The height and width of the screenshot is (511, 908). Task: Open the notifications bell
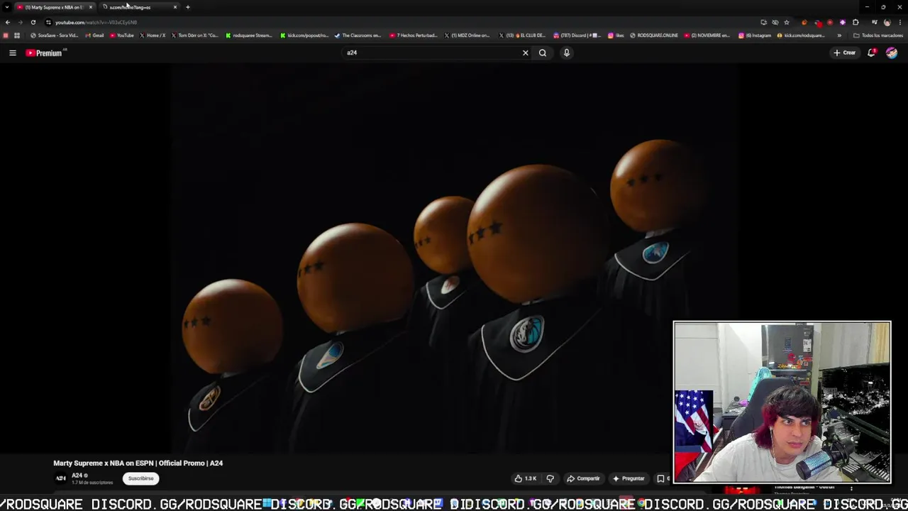(x=872, y=53)
